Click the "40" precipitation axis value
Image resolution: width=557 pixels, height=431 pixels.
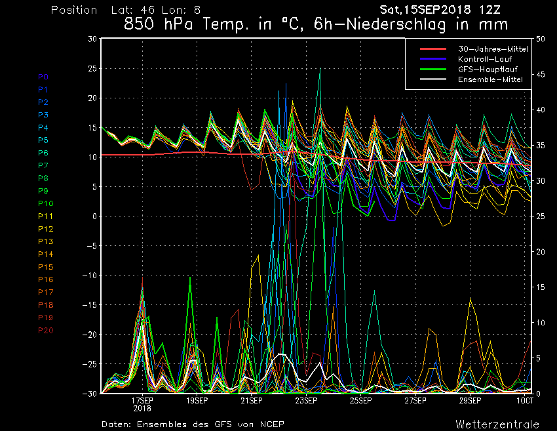click(x=541, y=110)
